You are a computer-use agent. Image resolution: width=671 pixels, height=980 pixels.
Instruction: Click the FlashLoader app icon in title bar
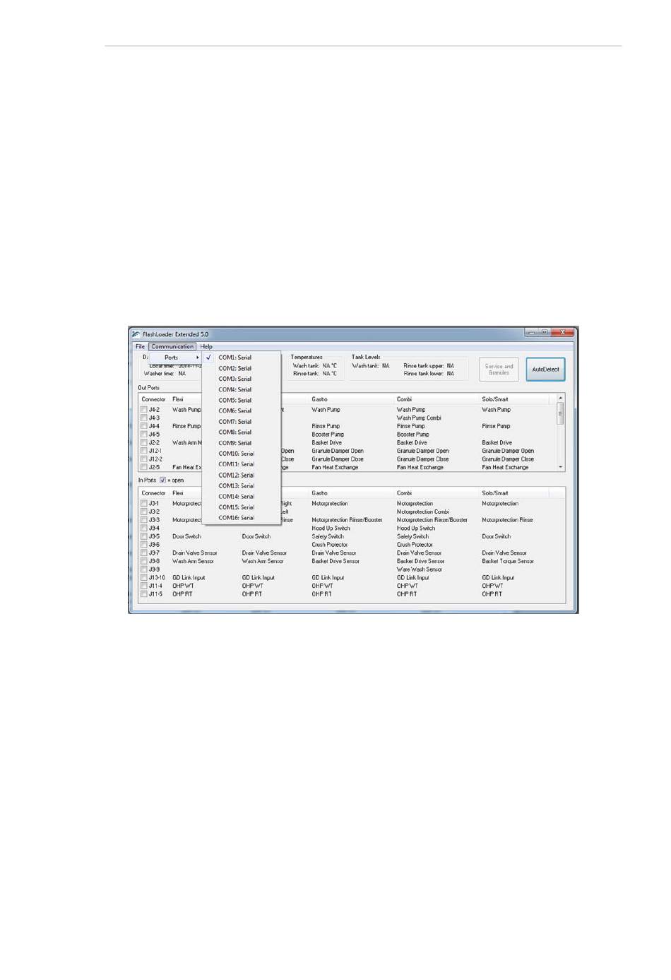pos(136,334)
